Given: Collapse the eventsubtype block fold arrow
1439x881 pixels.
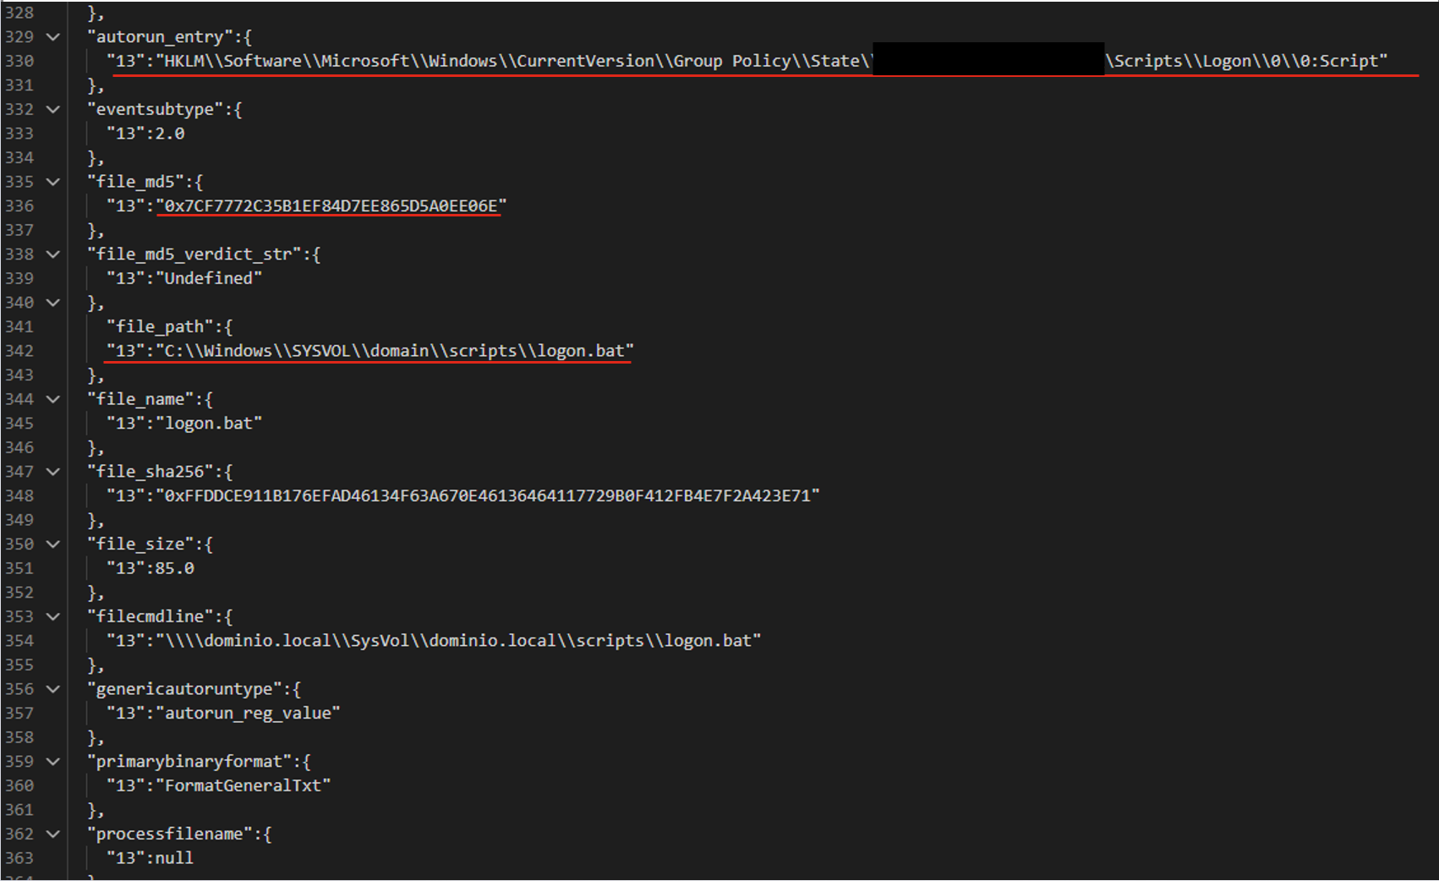Looking at the screenshot, I should pyautogui.click(x=53, y=110).
